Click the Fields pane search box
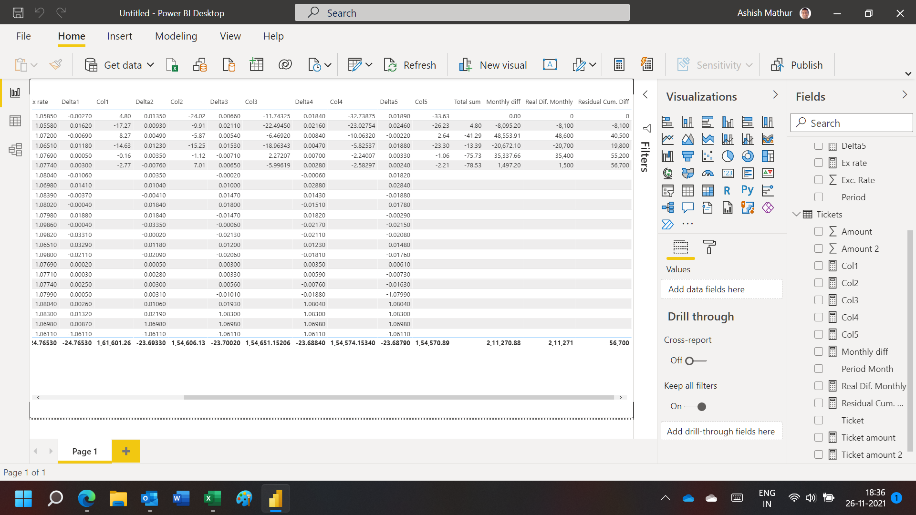Image resolution: width=916 pixels, height=515 pixels. pyautogui.click(x=852, y=123)
